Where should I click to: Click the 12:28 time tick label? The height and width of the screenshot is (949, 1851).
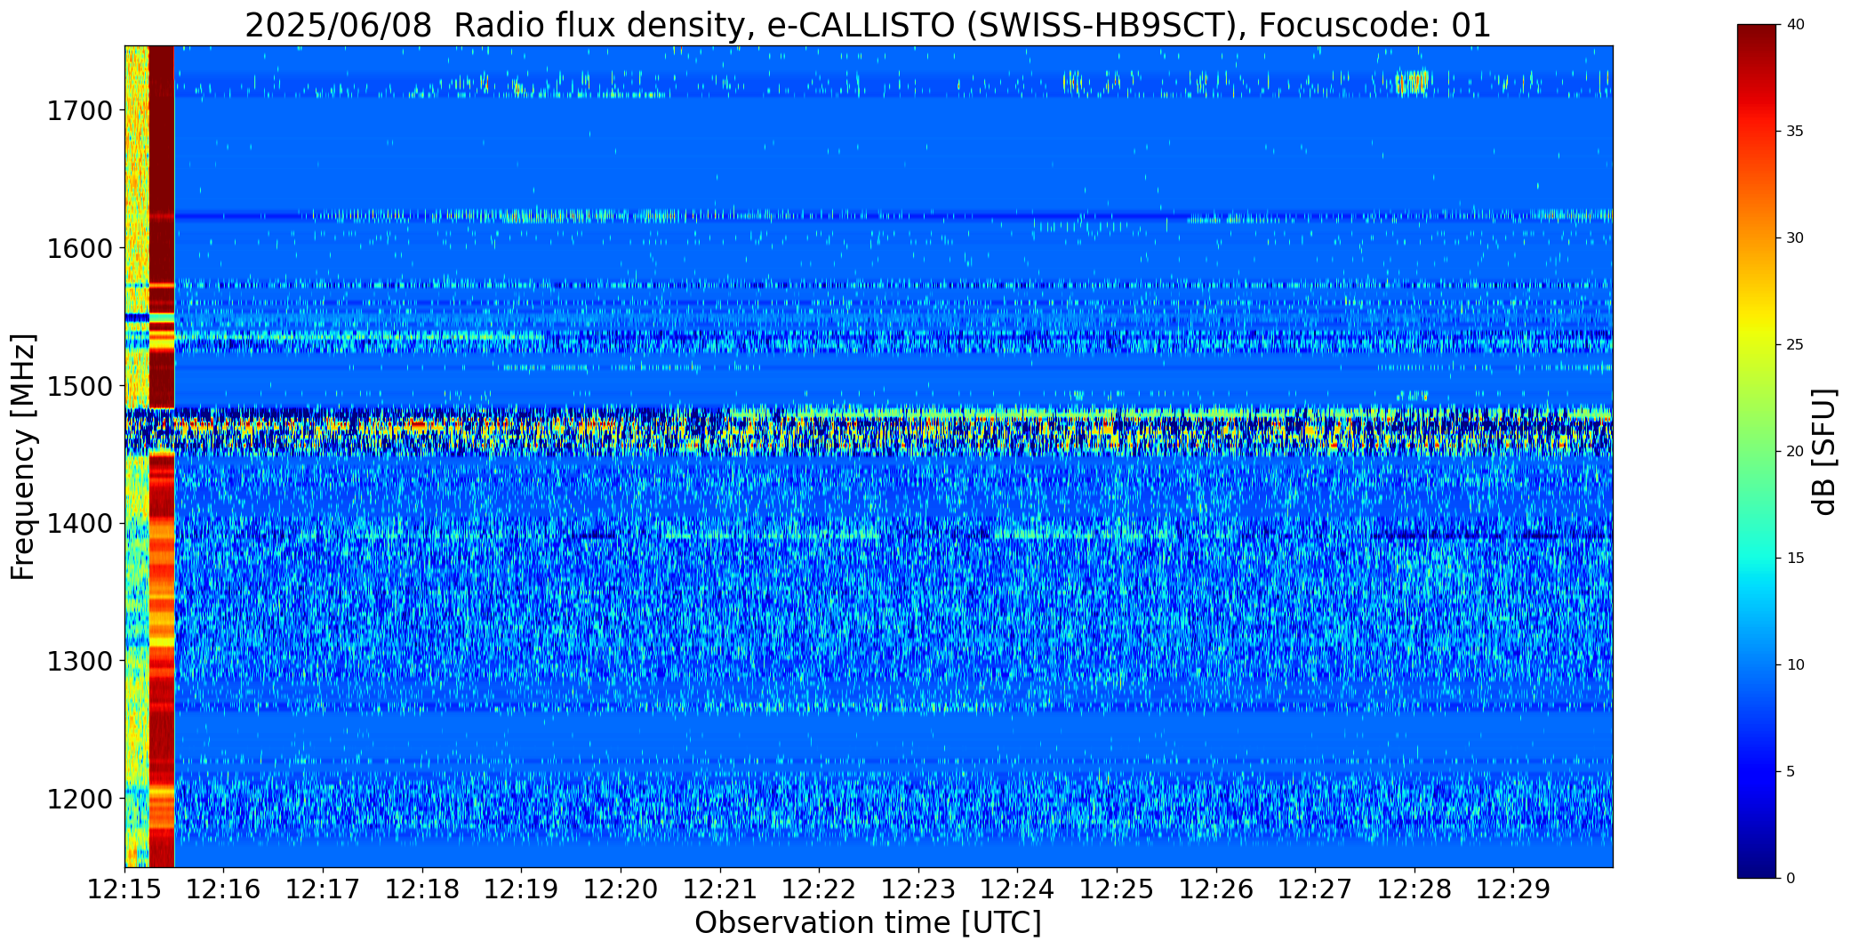click(1414, 889)
